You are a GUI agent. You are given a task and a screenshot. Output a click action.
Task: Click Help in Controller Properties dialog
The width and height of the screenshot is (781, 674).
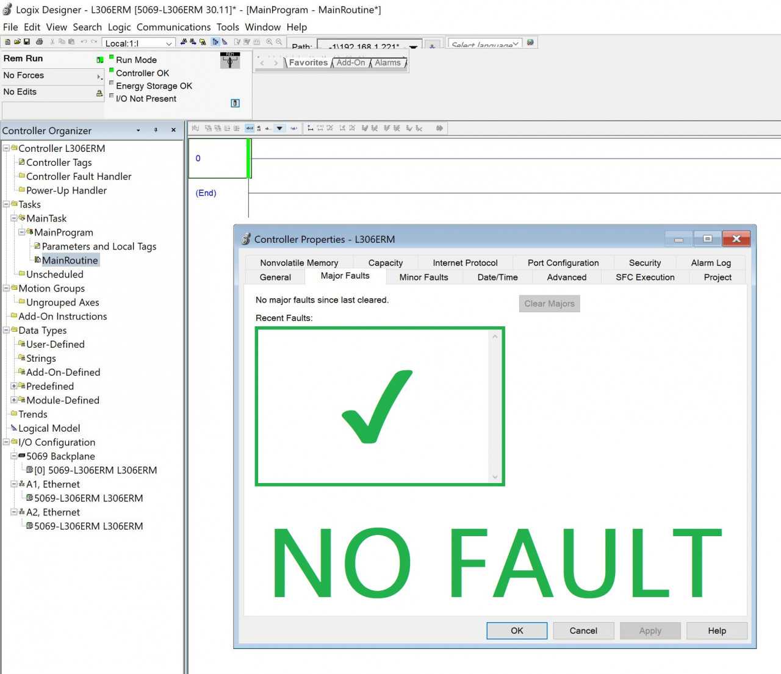pos(717,631)
